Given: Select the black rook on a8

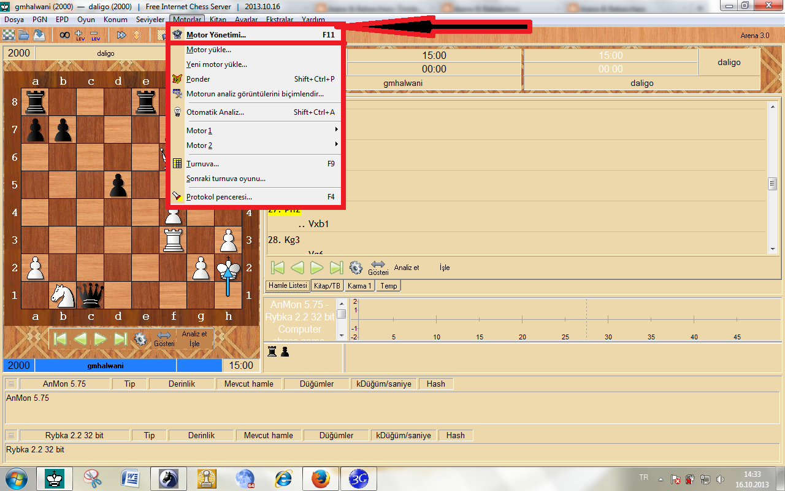Looking at the screenshot, I should pyautogui.click(x=35, y=102).
